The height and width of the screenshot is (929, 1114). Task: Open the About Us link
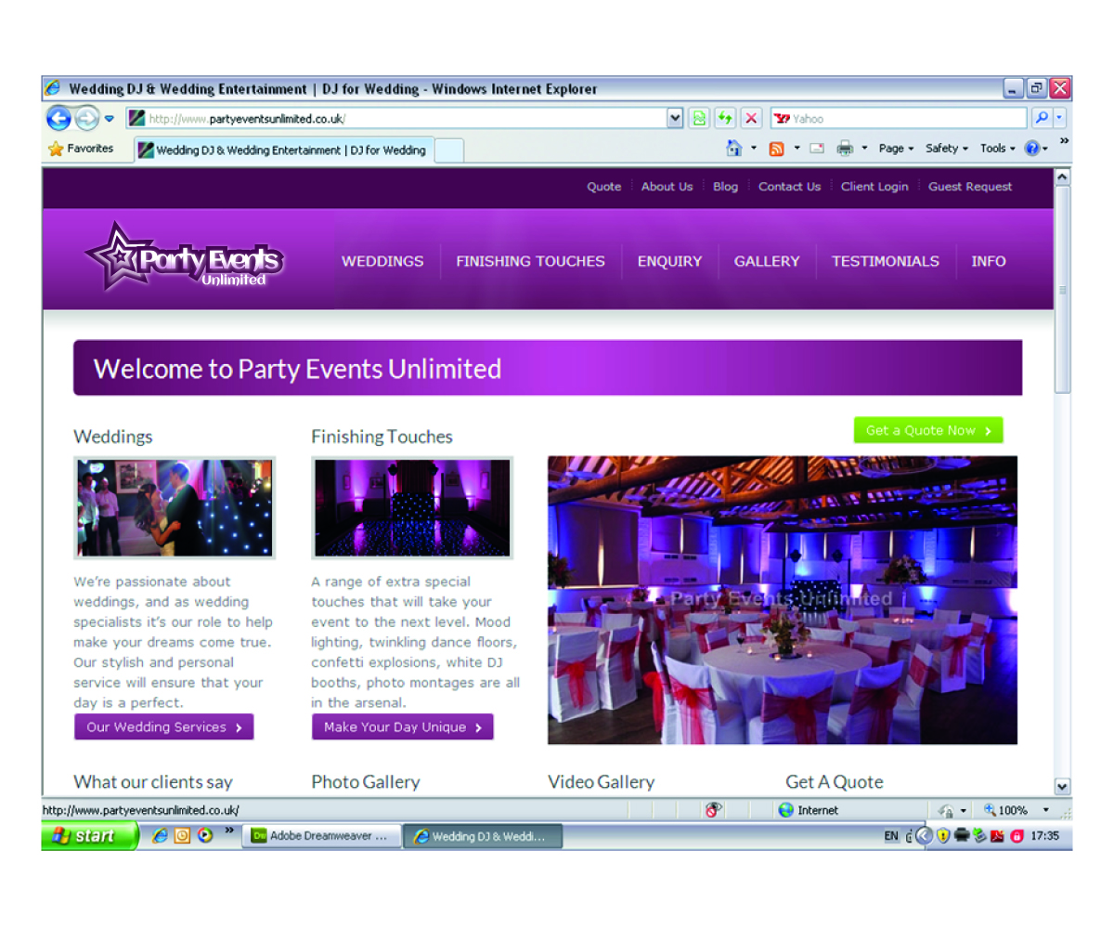pyautogui.click(x=667, y=187)
